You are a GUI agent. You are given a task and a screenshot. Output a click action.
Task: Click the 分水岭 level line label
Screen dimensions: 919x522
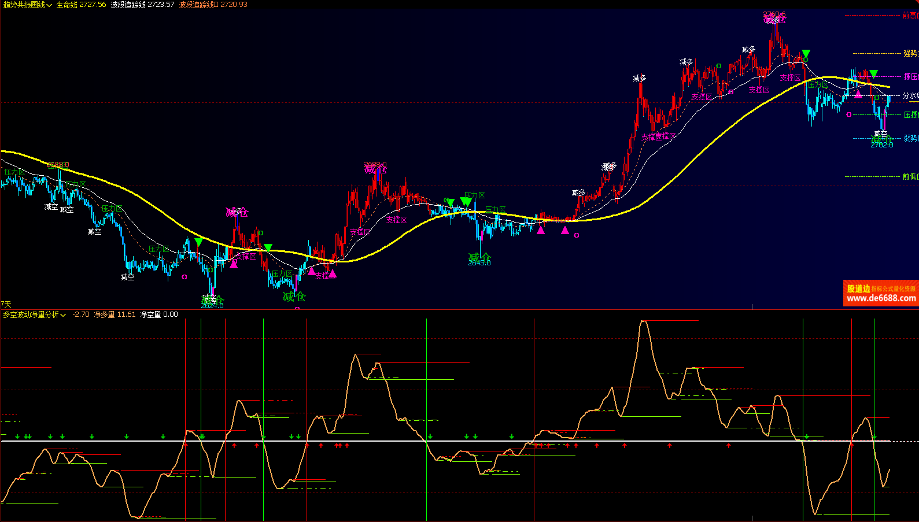pyautogui.click(x=910, y=95)
